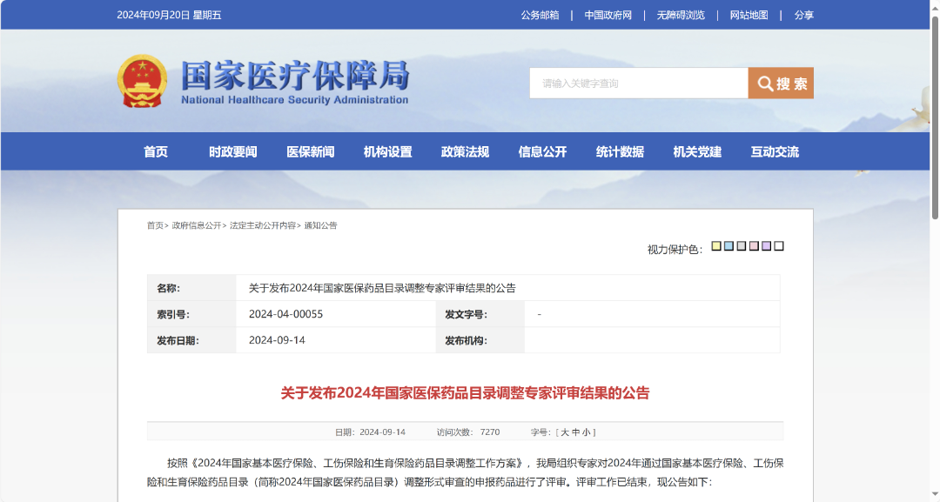The height and width of the screenshot is (502, 940).
Task: Open the 无障碍浏览 accessibility link
Action: (x=681, y=15)
